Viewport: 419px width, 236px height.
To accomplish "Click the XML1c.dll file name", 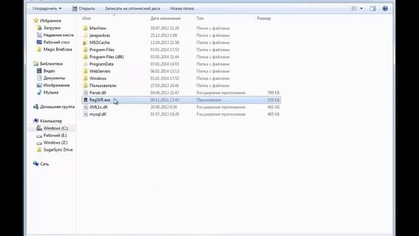I will coord(98,107).
